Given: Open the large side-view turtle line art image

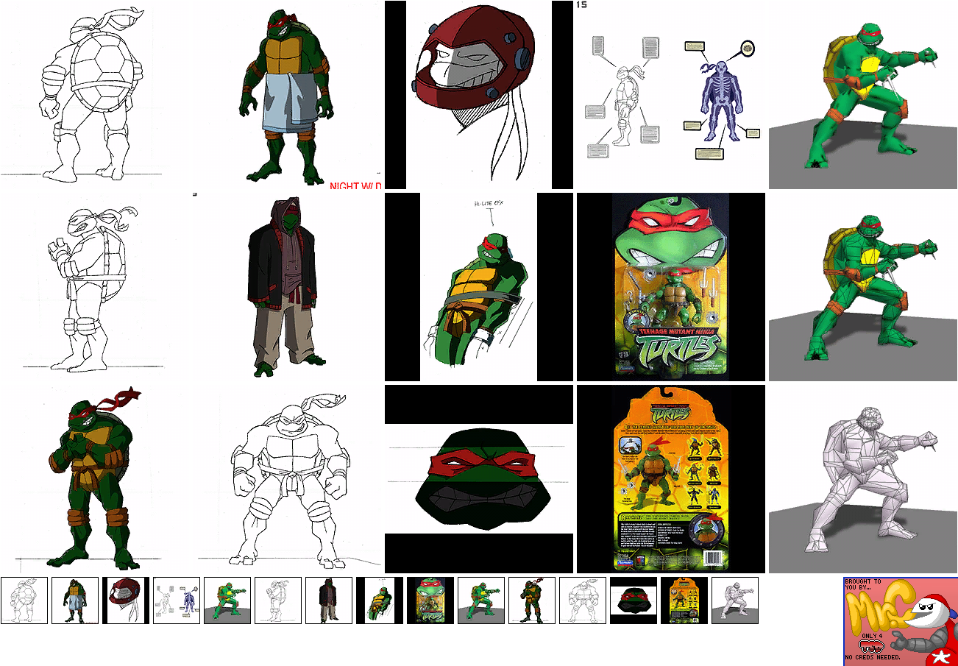Looking at the screenshot, I should [96, 286].
